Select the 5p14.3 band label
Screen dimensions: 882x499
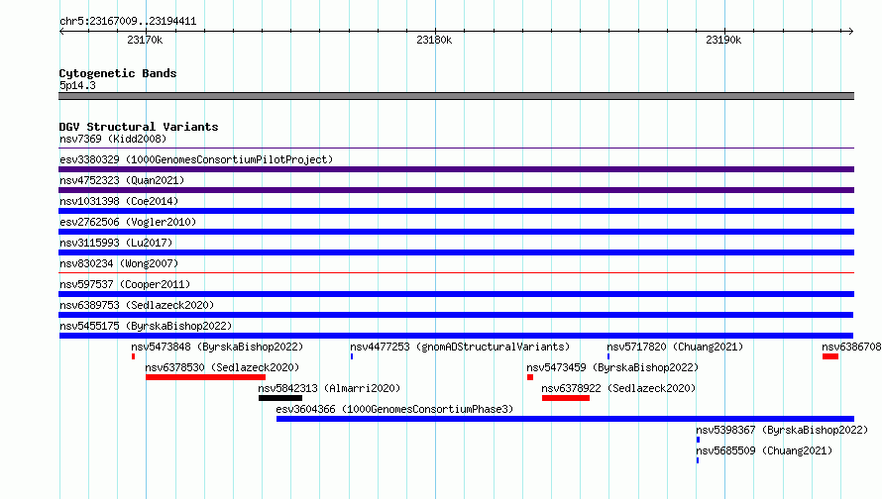77,85
